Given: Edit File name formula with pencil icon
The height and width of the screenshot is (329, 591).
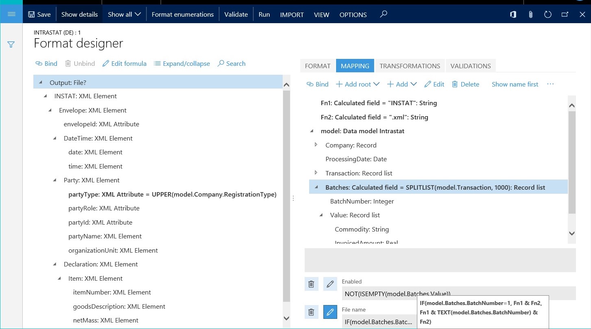Looking at the screenshot, I should [x=330, y=312].
